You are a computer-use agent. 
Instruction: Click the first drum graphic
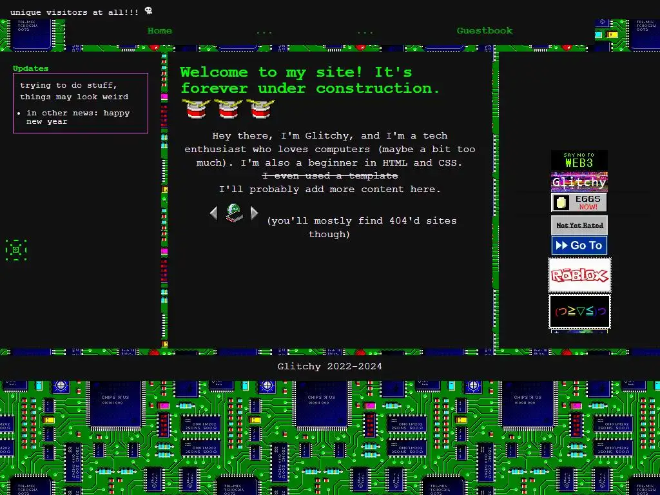coord(196,109)
